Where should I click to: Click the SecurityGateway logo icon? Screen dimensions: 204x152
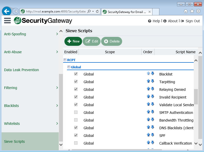pyautogui.click(x=17, y=21)
